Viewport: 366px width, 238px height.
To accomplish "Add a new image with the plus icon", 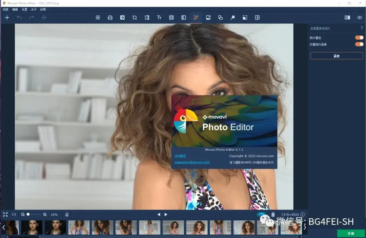I will 7,18.
